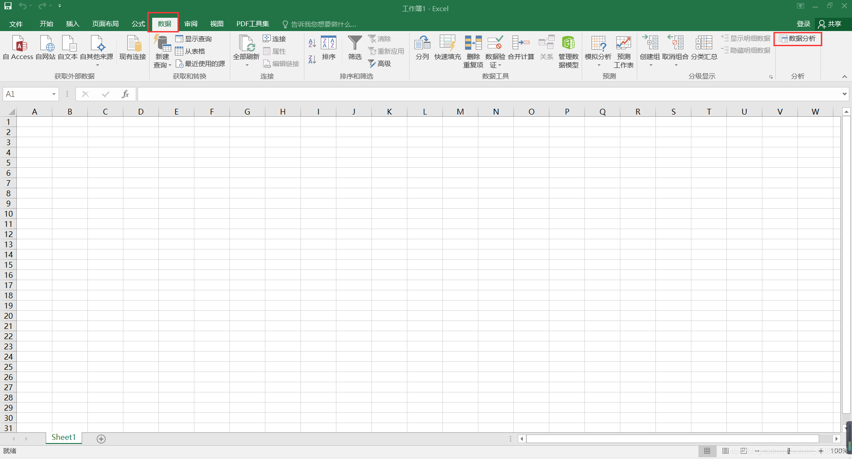Switch to the 公式 formulas tab
This screenshot has width=852, height=459.
[x=138, y=24]
